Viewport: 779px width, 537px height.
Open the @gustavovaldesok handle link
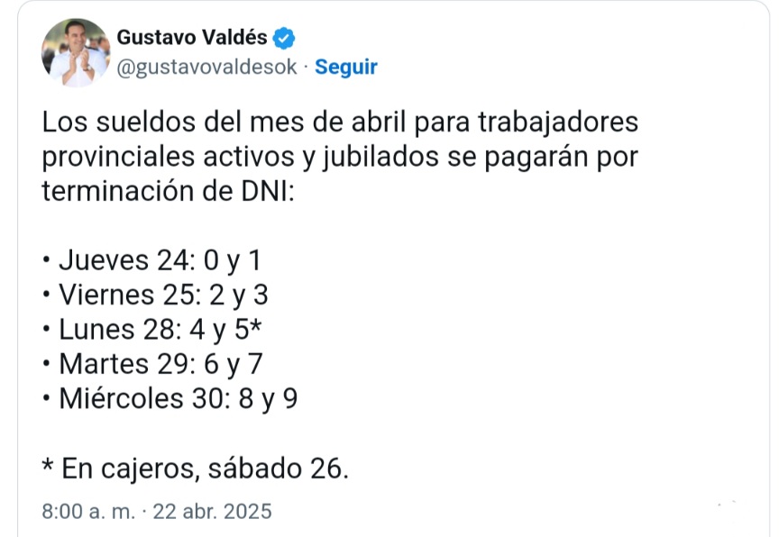click(x=206, y=67)
